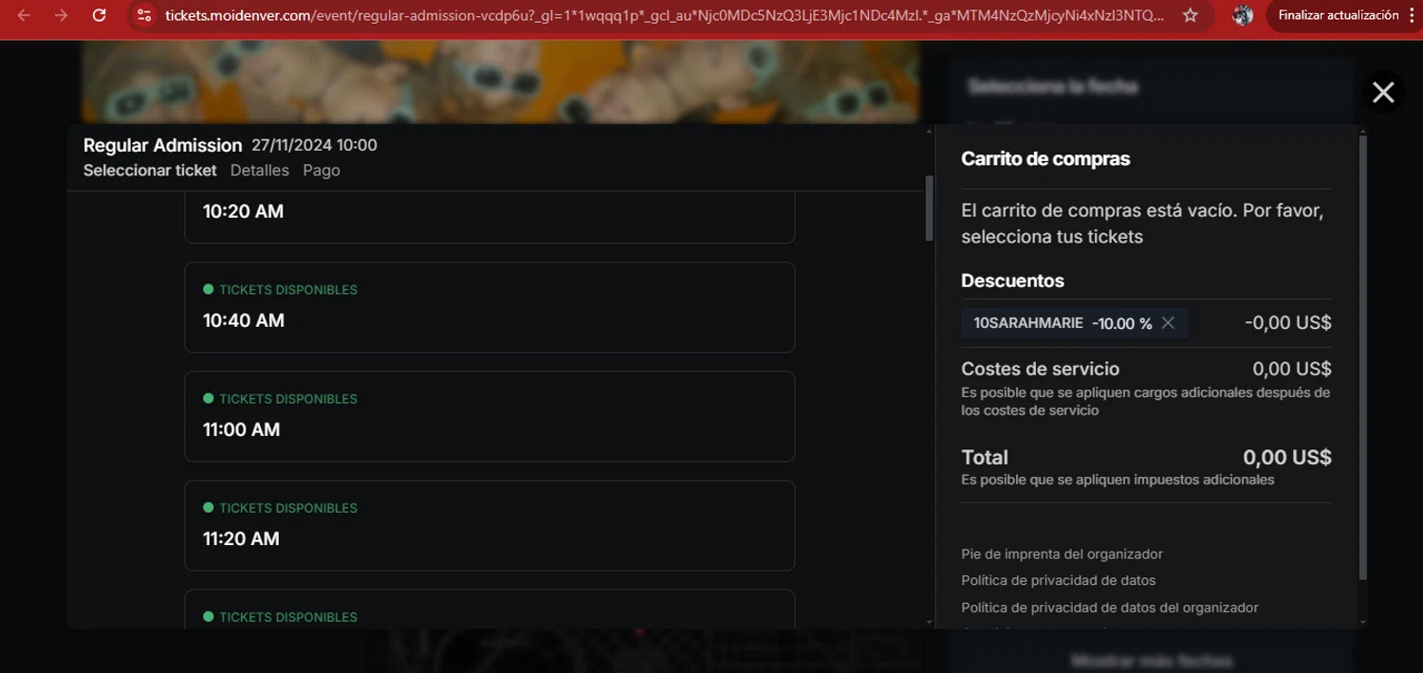
Task: Open the browser profile avatar
Action: click(x=1243, y=15)
